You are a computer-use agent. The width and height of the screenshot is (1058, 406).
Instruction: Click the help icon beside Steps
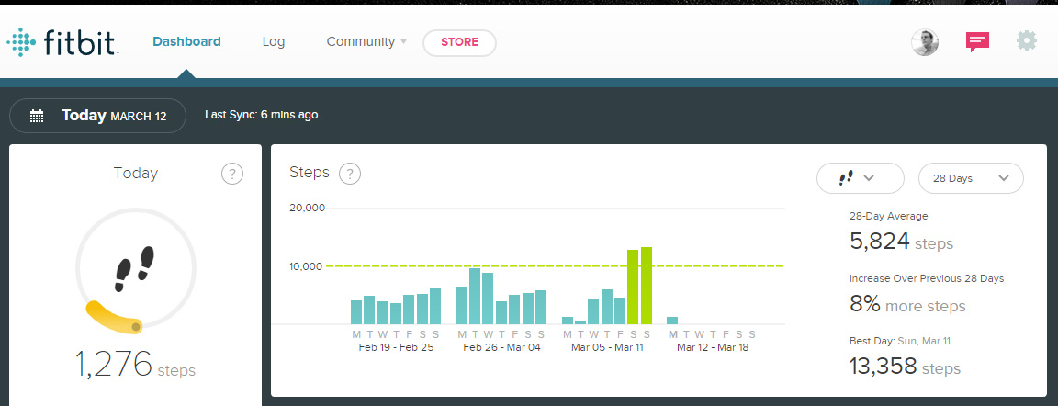click(350, 174)
